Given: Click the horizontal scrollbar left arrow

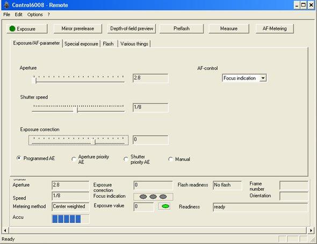Looking at the screenshot, I should pyautogui.click(x=5, y=230).
